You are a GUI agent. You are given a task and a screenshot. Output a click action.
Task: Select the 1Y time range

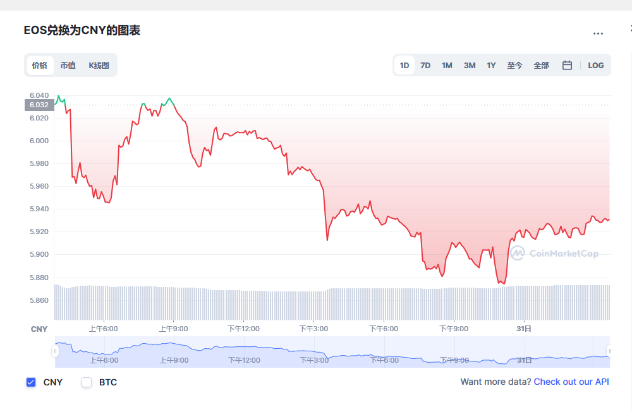pyautogui.click(x=491, y=66)
